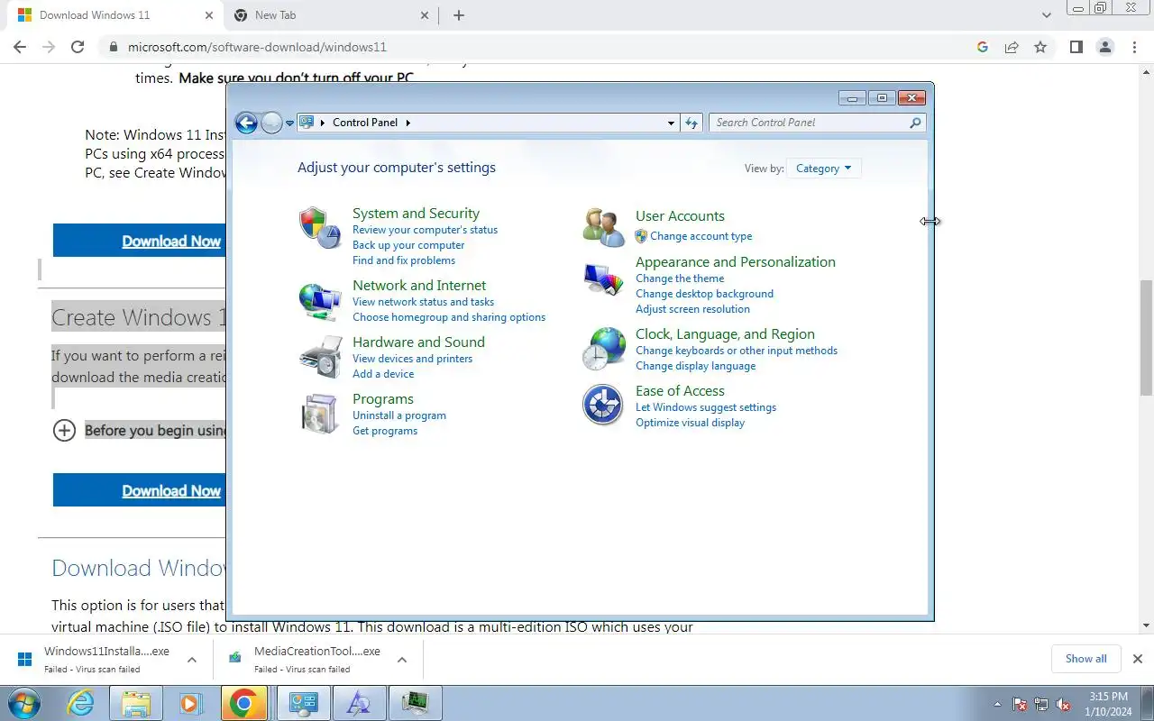Open the Ease of Access icon
Viewport: 1154px width, 721px height.
tap(603, 405)
